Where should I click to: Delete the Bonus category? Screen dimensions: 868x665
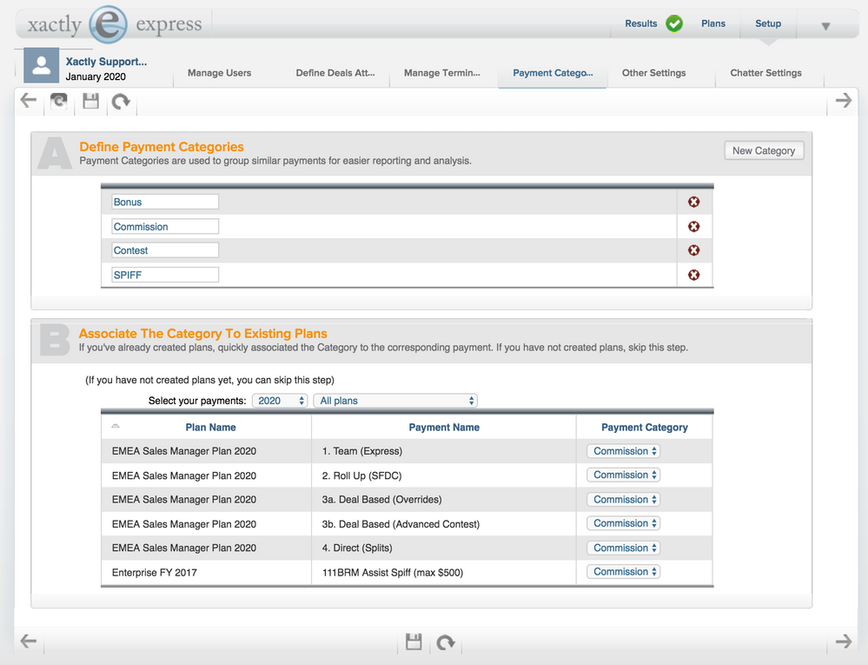tap(693, 202)
